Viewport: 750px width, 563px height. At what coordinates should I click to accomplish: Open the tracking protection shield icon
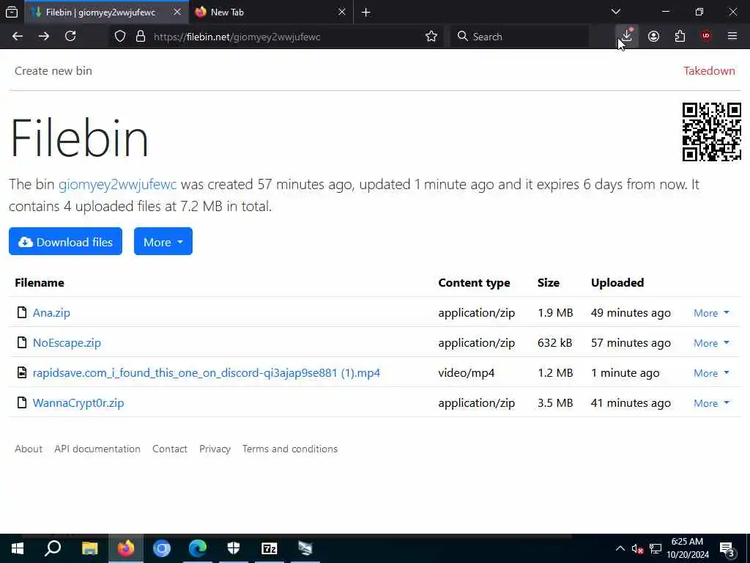120,37
